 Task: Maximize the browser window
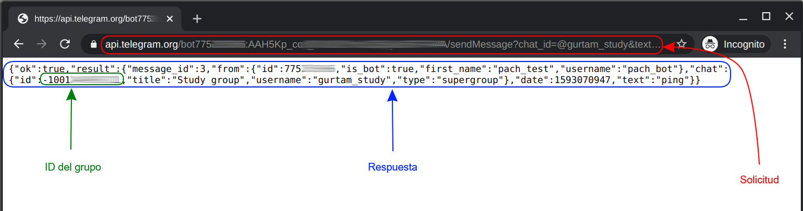766,17
